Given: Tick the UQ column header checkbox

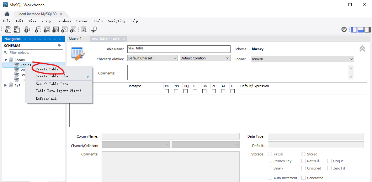Looking at the screenshot, I should coord(185,91).
